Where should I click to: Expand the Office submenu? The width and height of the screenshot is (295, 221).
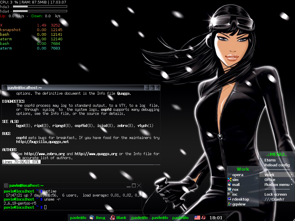click(277, 180)
